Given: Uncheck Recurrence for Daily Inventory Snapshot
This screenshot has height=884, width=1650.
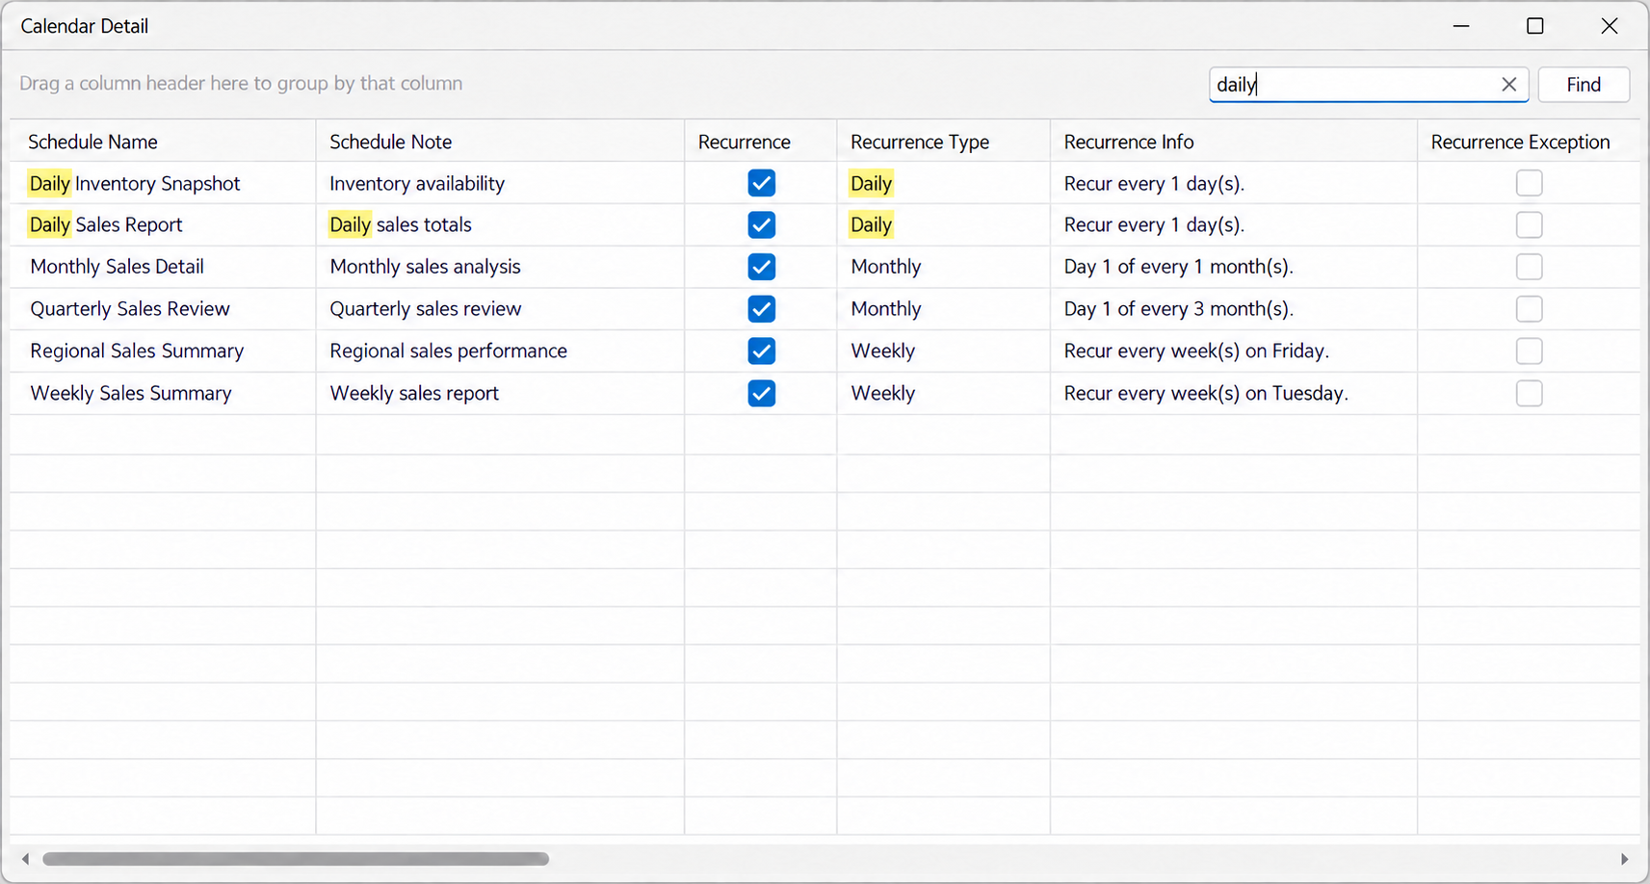Looking at the screenshot, I should (x=761, y=183).
